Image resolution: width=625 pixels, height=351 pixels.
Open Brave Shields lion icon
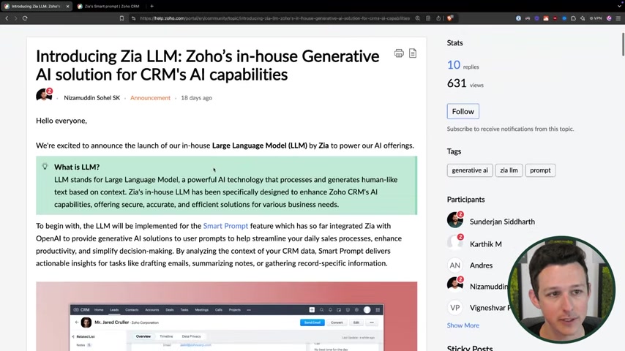click(450, 18)
